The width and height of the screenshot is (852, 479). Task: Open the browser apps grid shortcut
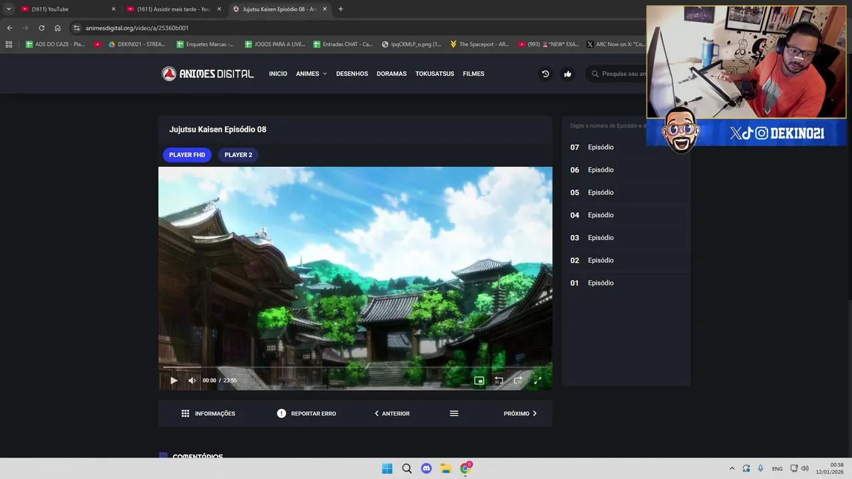click(x=9, y=45)
